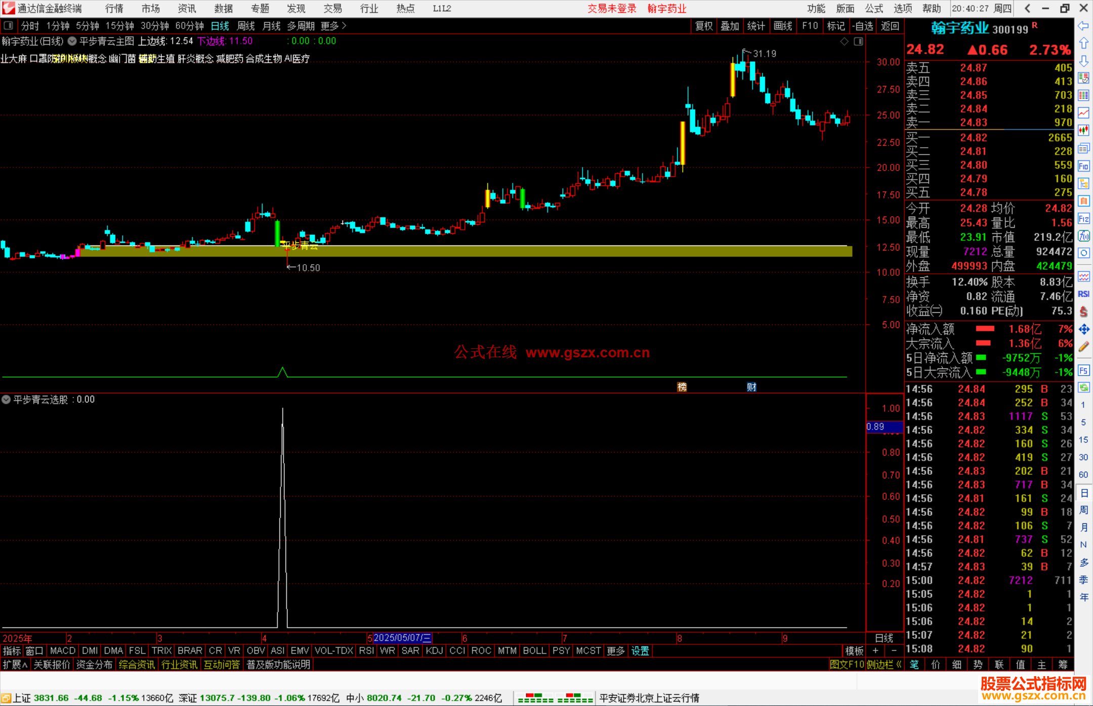This screenshot has height=706, width=1093.
Task: Click the down arrow icon in right sidebar
Action: point(1083,61)
